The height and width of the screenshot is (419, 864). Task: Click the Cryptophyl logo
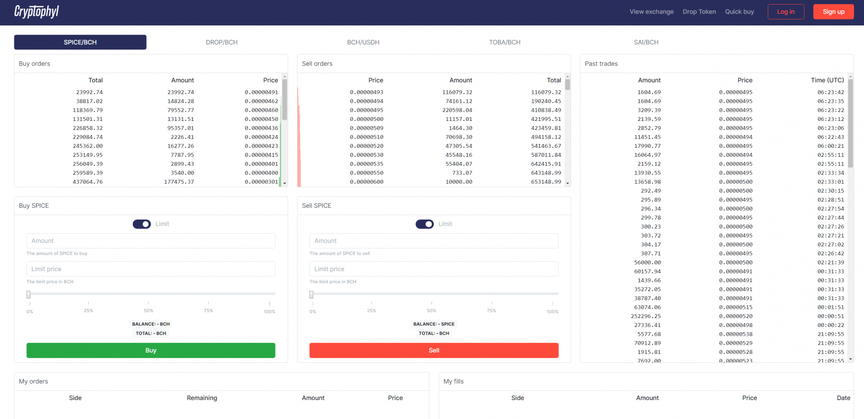37,12
